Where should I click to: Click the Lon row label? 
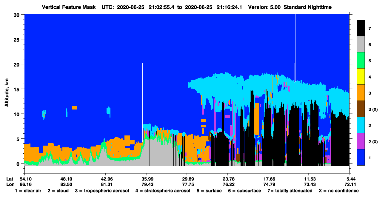tap(10, 184)
